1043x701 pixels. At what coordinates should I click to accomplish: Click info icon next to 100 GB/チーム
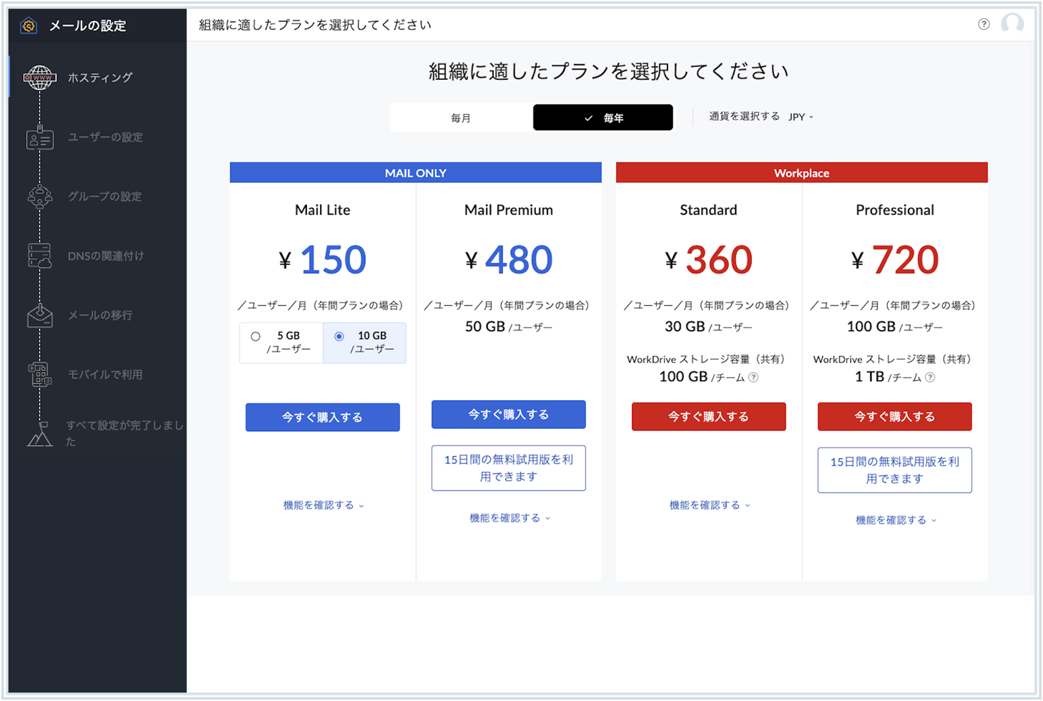[x=753, y=378]
